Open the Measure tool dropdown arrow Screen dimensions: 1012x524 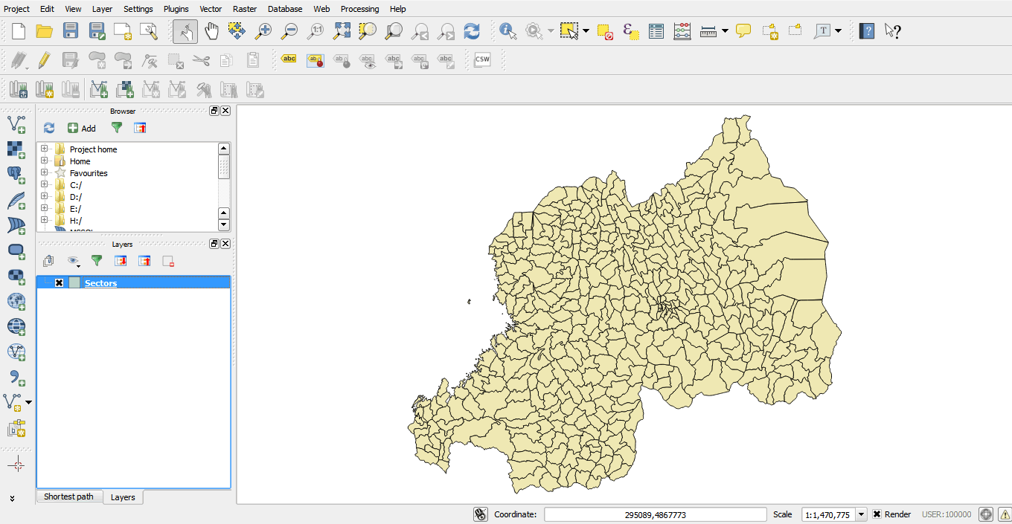725,31
